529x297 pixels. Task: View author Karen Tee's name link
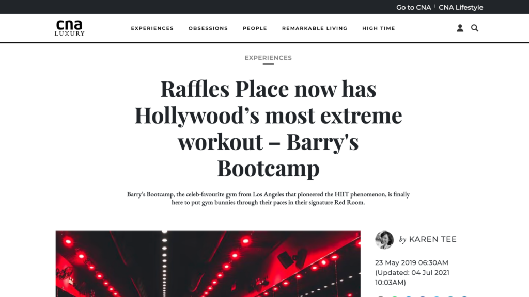click(x=432, y=239)
